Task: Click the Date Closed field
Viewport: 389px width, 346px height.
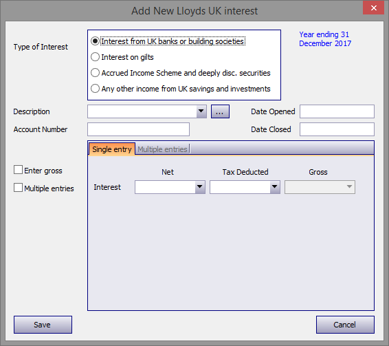Action: click(x=337, y=129)
